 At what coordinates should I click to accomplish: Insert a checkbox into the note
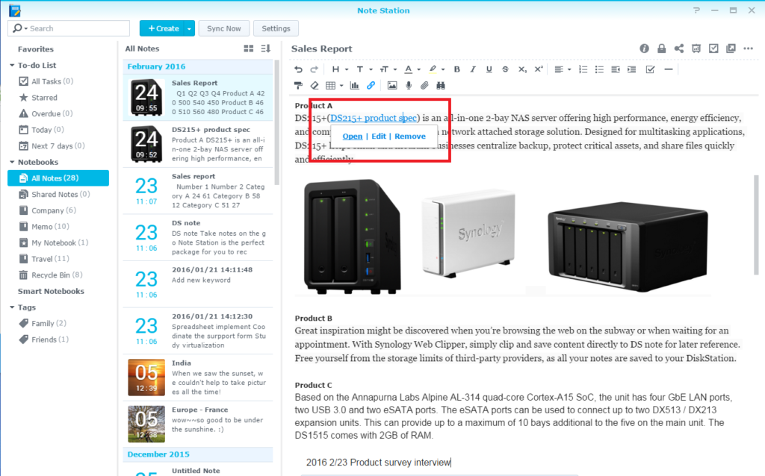[650, 69]
